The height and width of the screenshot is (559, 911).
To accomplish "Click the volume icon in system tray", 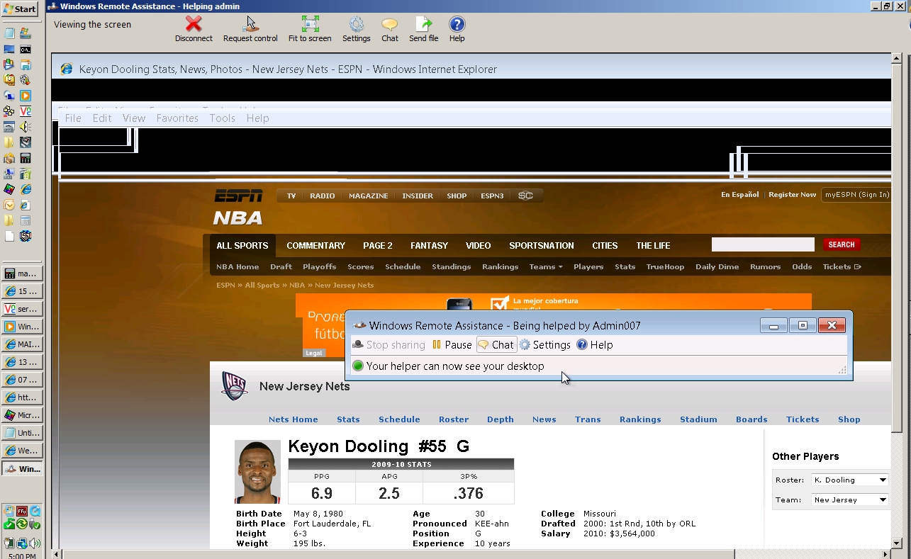I will pos(35,543).
